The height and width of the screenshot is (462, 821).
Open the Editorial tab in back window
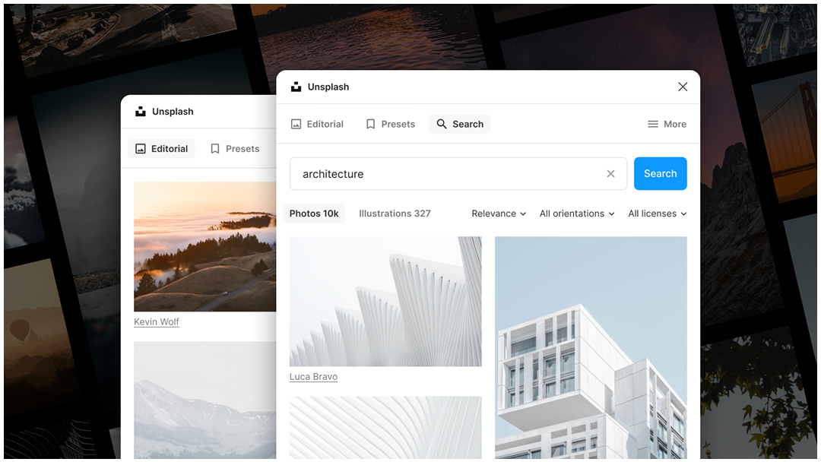[161, 149]
